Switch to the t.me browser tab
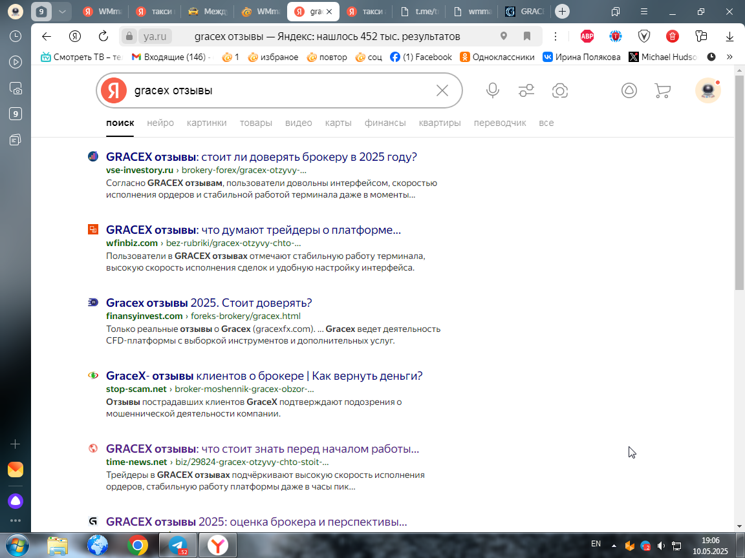Image resolution: width=745 pixels, height=558 pixels. pyautogui.click(x=419, y=12)
